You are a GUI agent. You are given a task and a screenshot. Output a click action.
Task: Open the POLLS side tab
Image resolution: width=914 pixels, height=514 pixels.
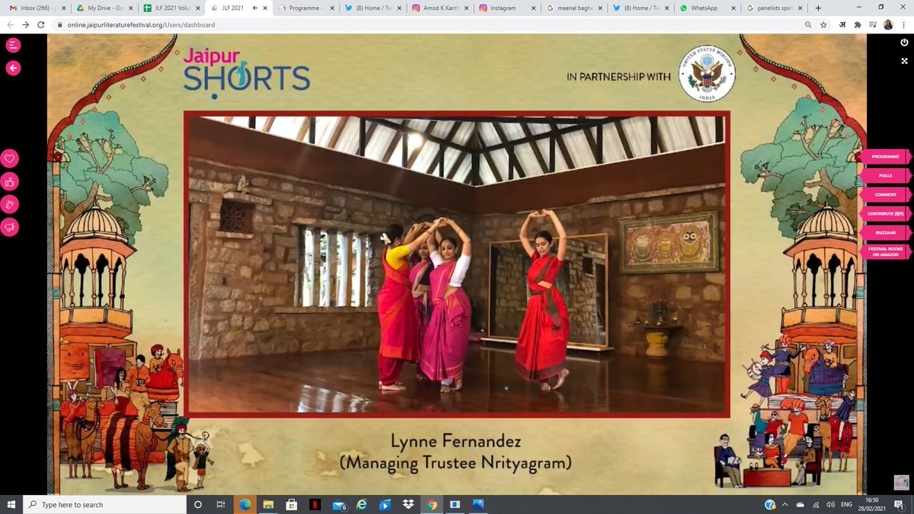885,176
